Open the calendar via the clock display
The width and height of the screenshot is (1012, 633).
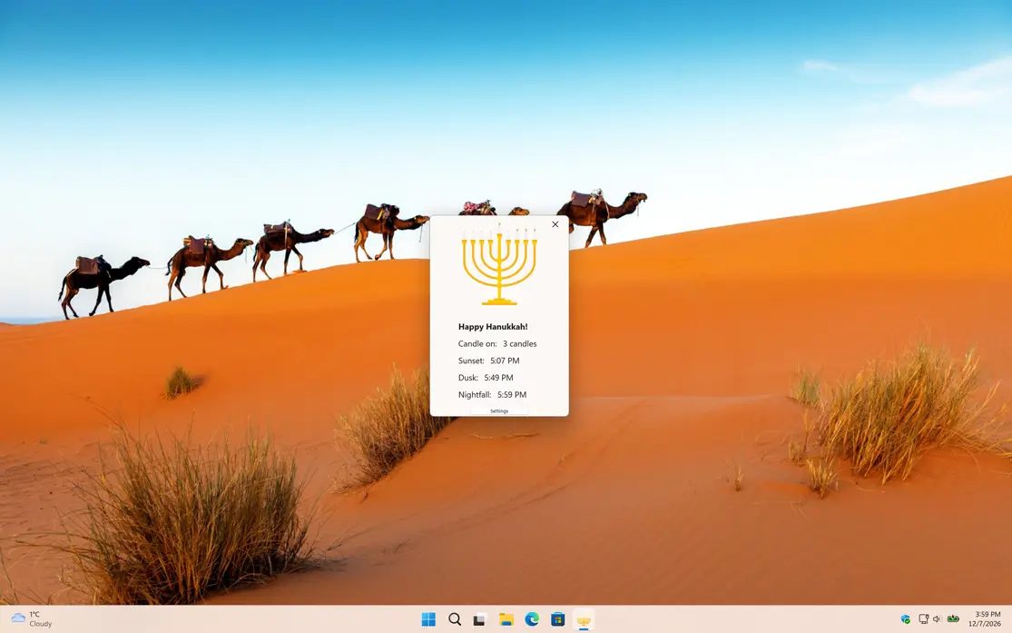tap(986, 618)
